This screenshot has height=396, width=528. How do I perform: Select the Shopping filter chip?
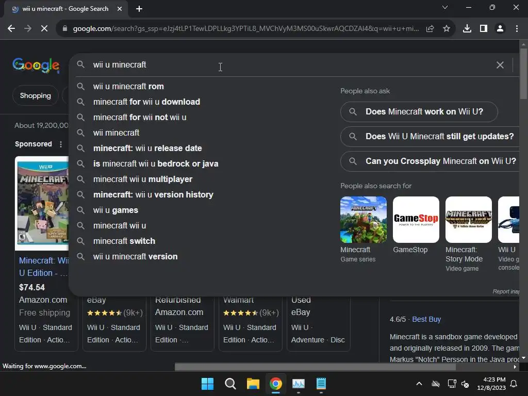coord(36,95)
